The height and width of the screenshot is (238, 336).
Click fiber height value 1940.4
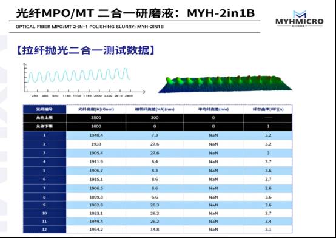click(96, 135)
